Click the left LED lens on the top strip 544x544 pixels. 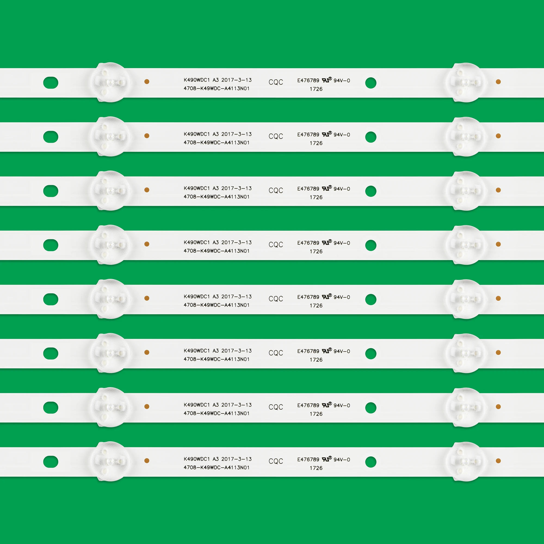click(110, 82)
